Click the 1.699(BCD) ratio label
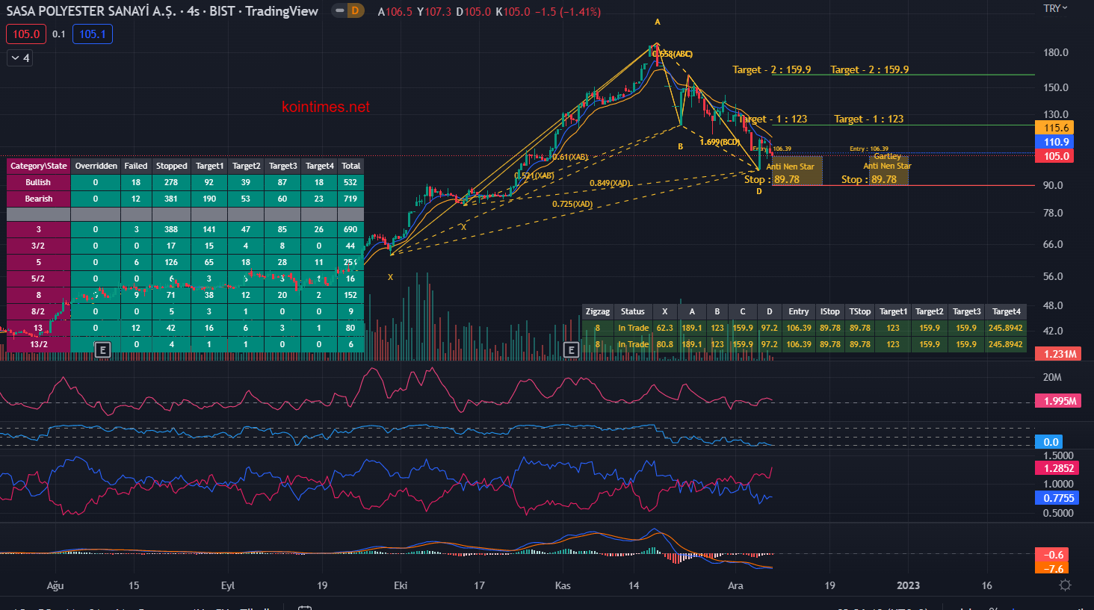This screenshot has width=1094, height=610. point(720,142)
